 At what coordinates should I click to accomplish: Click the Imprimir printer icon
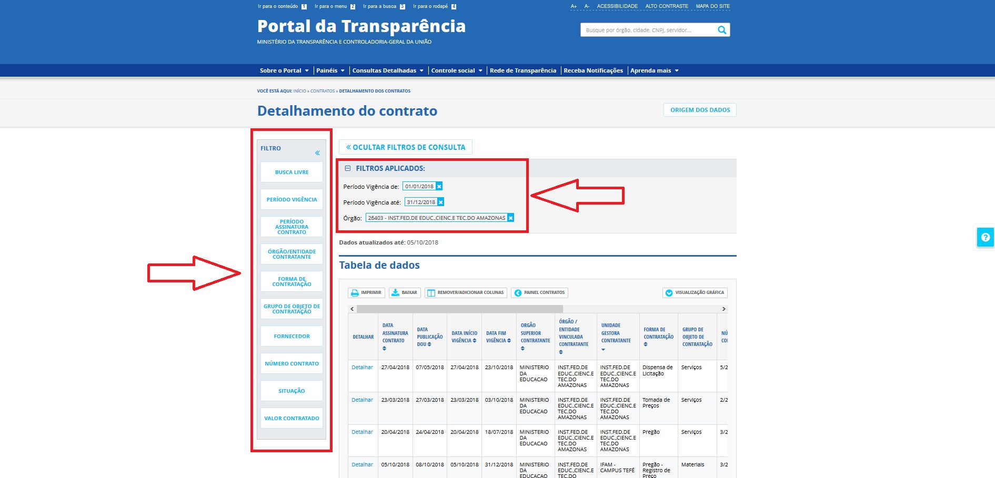(355, 293)
